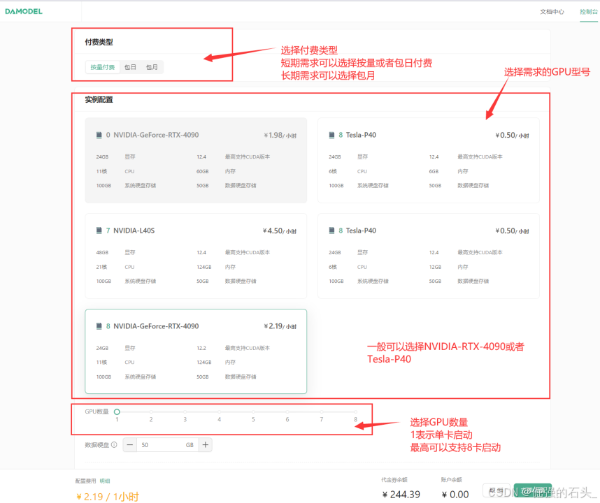Set GPU数量 slider to stop 7
This screenshot has height=503, width=600.
(x=322, y=411)
